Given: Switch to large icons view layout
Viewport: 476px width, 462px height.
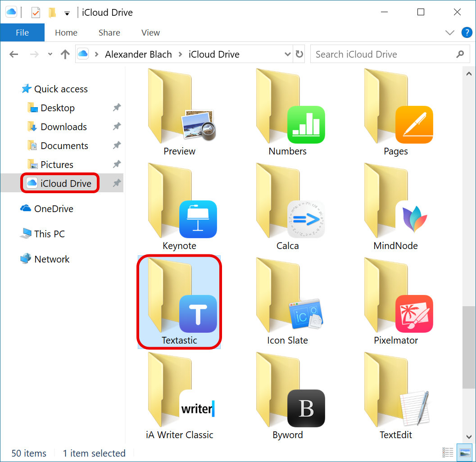Looking at the screenshot, I should (x=465, y=452).
